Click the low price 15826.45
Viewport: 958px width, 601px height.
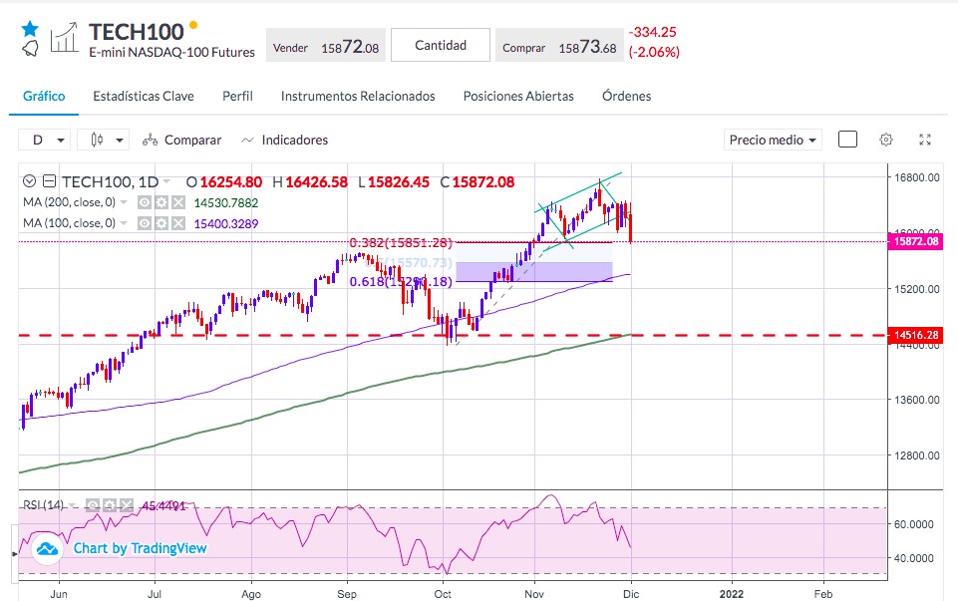point(399,182)
